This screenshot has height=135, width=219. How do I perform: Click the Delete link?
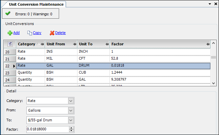tap(60, 33)
